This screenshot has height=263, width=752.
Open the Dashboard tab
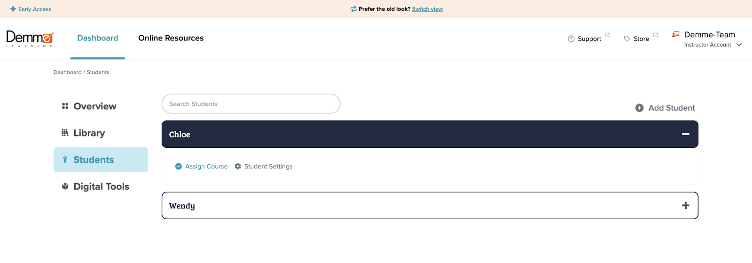(x=98, y=38)
